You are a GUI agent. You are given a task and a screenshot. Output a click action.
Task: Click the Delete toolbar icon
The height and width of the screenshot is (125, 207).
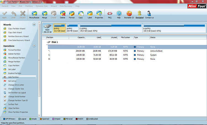click(x=63, y=14)
